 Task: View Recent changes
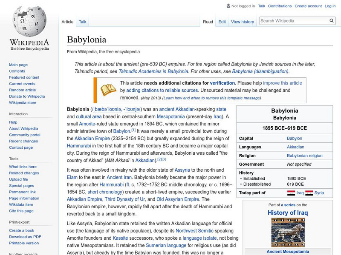(23, 141)
